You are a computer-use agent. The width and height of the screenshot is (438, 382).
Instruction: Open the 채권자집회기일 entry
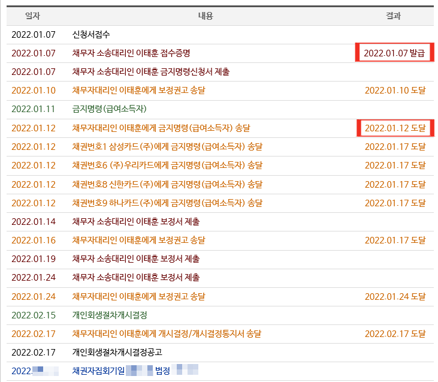tap(135, 371)
